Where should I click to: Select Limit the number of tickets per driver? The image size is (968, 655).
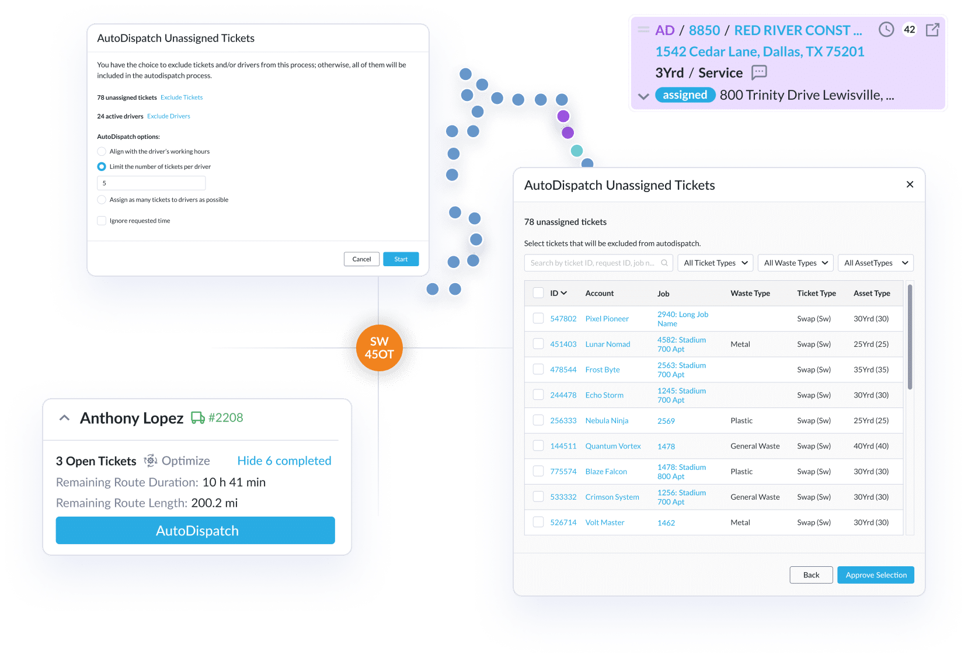[102, 166]
